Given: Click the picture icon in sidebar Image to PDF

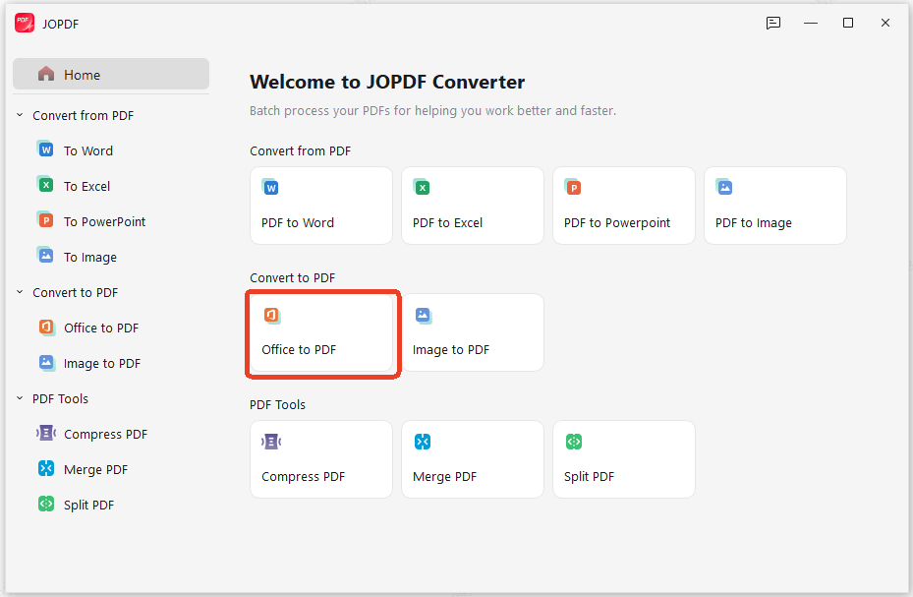Looking at the screenshot, I should pos(46,362).
